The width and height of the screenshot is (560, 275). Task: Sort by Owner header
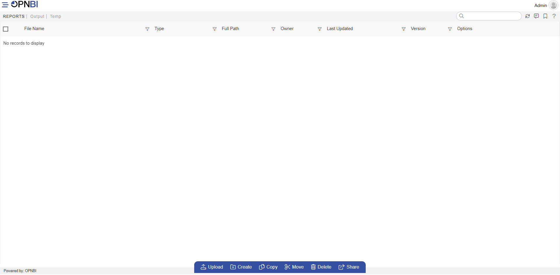pyautogui.click(x=287, y=29)
